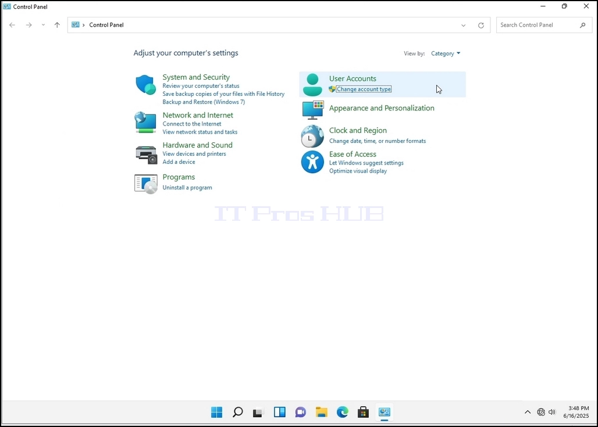Show hidden icons in system tray
Viewport: 598px width, 427px height.
coord(528,412)
